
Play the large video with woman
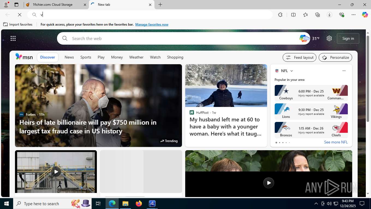pyautogui.click(x=269, y=183)
